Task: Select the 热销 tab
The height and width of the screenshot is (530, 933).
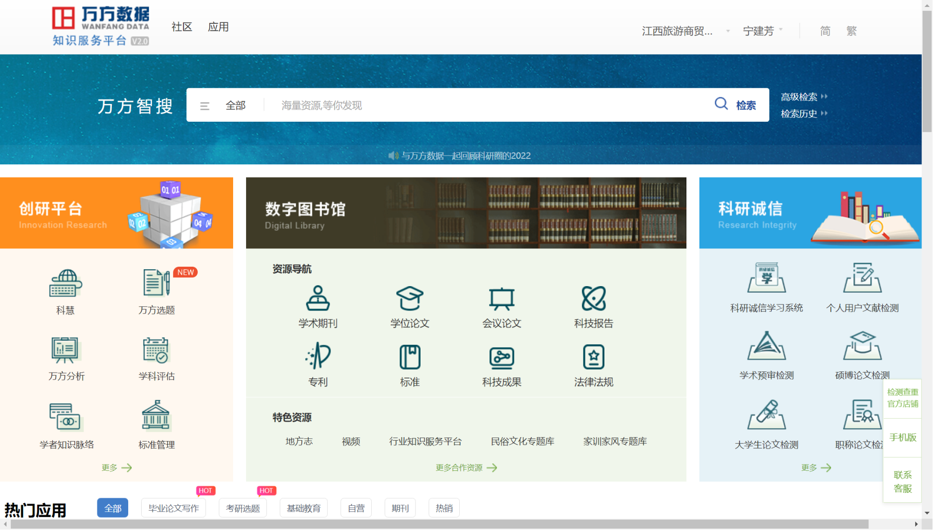Action: [x=444, y=508]
